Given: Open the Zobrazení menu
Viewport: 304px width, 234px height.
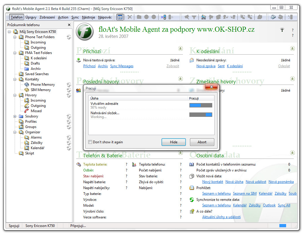Looking at the screenshot, I should (47, 17).
